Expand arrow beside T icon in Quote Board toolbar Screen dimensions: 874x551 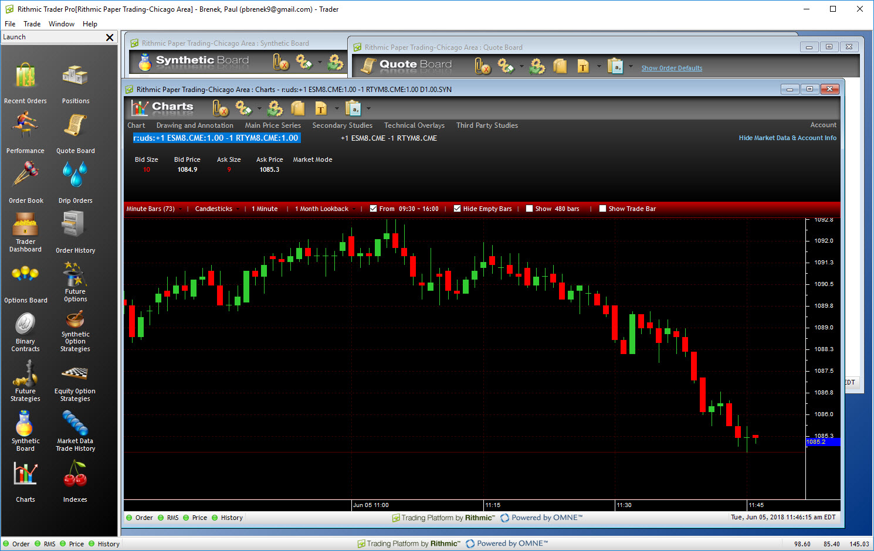click(x=598, y=66)
